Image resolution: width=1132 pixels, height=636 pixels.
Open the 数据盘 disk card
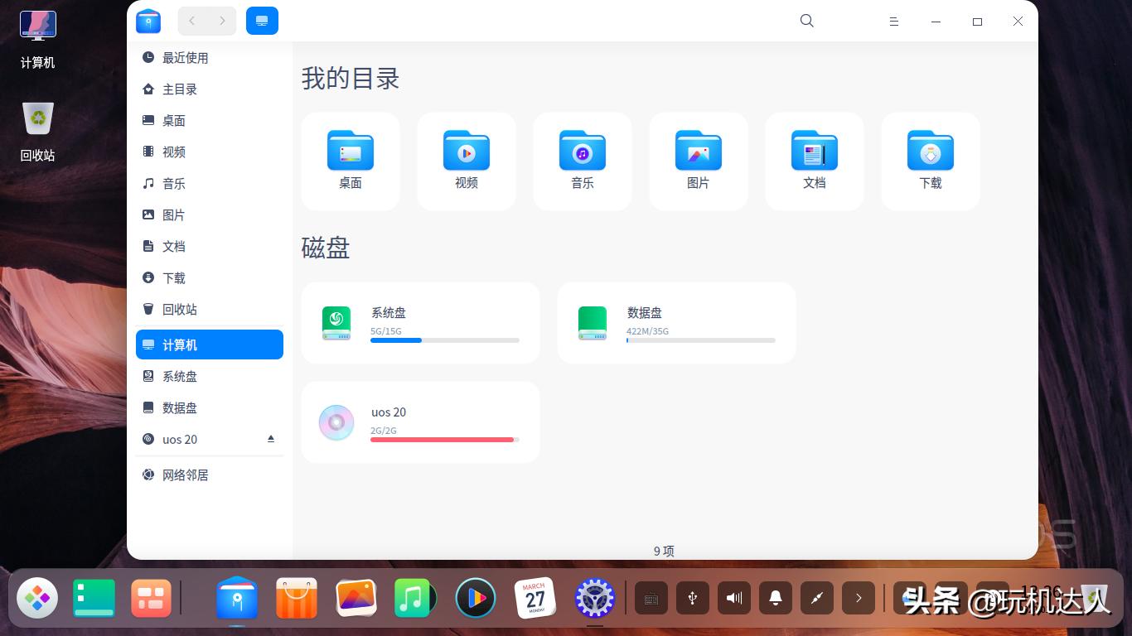coord(675,323)
